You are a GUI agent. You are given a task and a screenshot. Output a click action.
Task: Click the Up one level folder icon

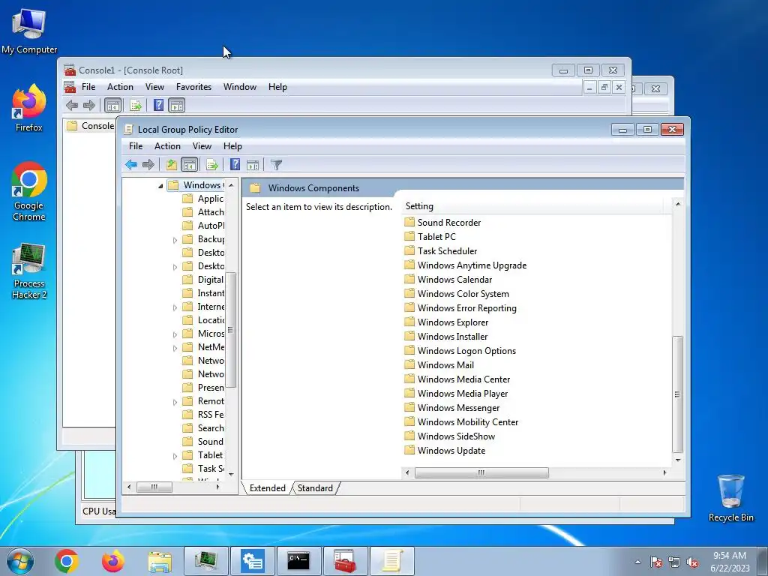pos(172,164)
